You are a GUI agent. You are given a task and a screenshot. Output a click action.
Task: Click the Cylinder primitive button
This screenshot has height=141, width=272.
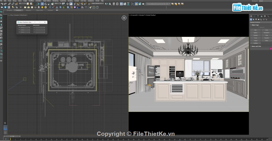pos(255,35)
